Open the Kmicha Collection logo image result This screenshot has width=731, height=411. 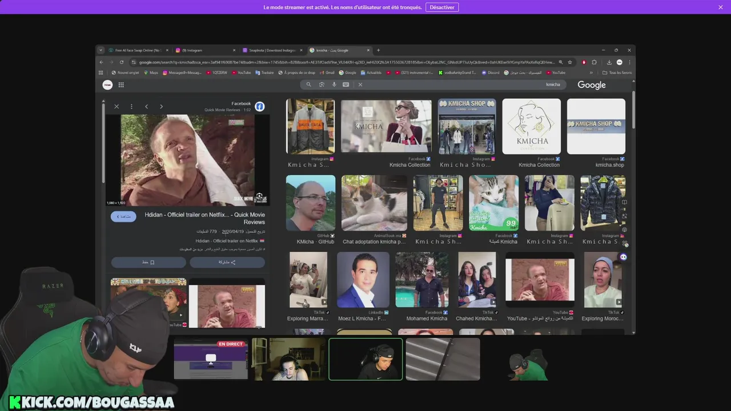coord(531,126)
